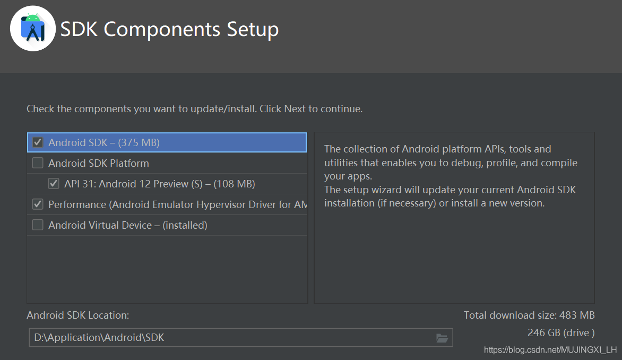Disable the Performance Hypervisor Driver checkbox
622x360 pixels.
[38, 204]
